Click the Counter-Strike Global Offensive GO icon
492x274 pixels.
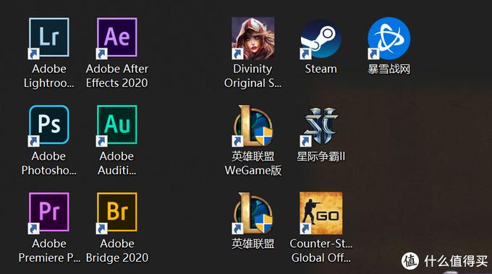pos(321,213)
